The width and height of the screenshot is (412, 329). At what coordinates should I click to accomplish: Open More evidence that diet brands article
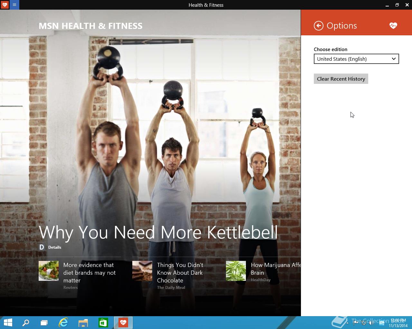pyautogui.click(x=89, y=272)
